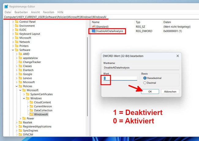Screen dimensions: 199x141
Task: Click the Printers folder icon
Action: 17,46
